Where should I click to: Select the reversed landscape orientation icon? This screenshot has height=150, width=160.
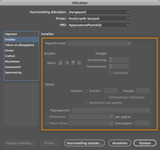[x=79, y=63]
